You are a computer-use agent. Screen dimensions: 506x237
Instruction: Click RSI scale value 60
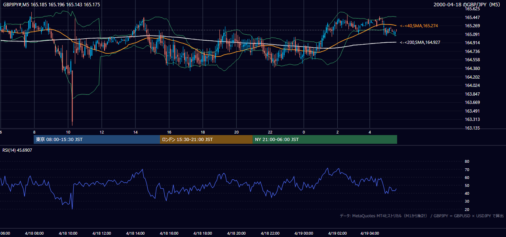(467, 177)
